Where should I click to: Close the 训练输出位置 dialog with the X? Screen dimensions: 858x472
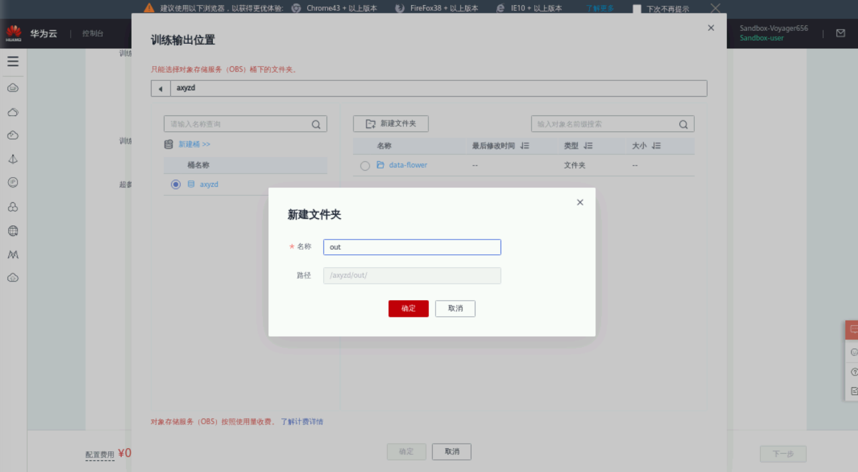(x=711, y=28)
